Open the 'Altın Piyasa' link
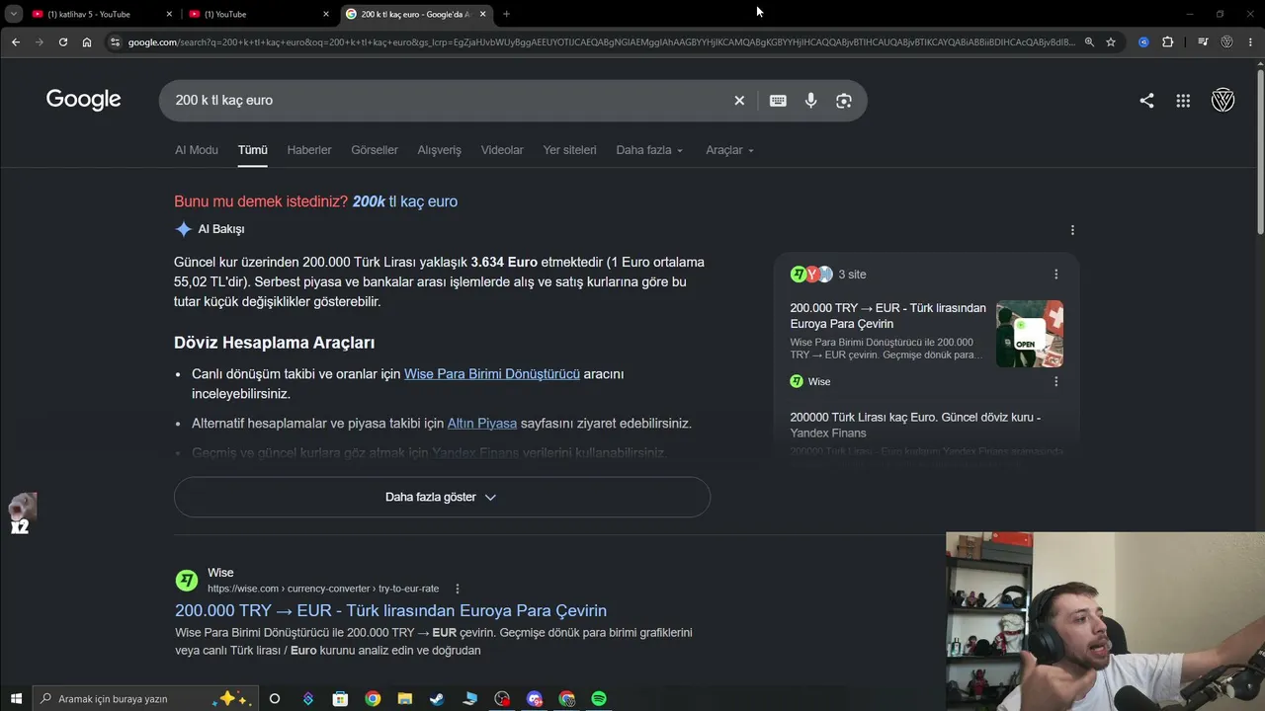The width and height of the screenshot is (1265, 711). point(482,424)
